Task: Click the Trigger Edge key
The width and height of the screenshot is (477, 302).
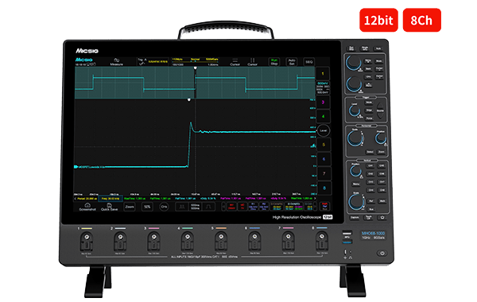Action: tap(369, 110)
